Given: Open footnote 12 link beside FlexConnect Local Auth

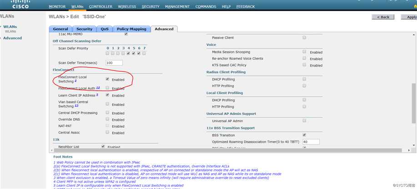Looking at the screenshot, I should pyautogui.click(x=98, y=87).
